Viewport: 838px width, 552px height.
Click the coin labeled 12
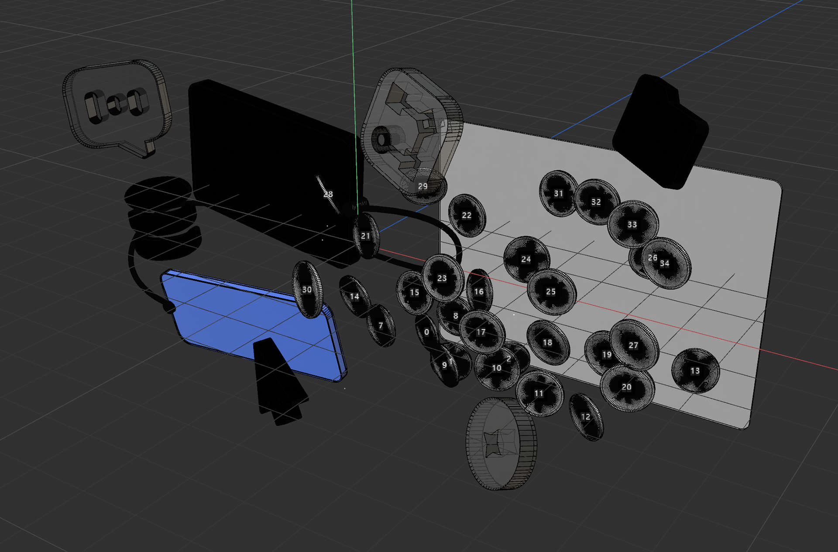(x=586, y=417)
